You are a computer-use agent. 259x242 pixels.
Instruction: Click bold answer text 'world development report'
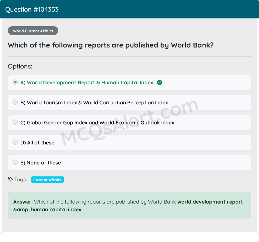tap(210, 202)
